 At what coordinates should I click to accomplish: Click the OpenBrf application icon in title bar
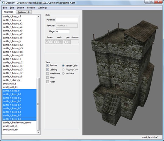click(x=3, y=3)
